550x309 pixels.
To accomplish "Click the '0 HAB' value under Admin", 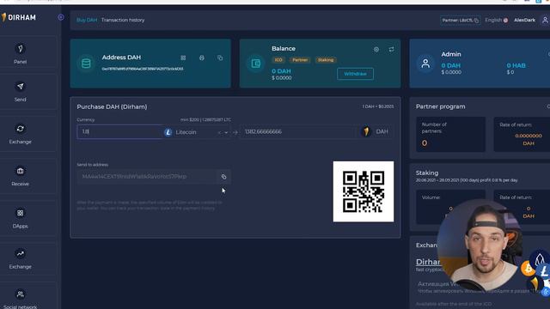I will [x=516, y=65].
